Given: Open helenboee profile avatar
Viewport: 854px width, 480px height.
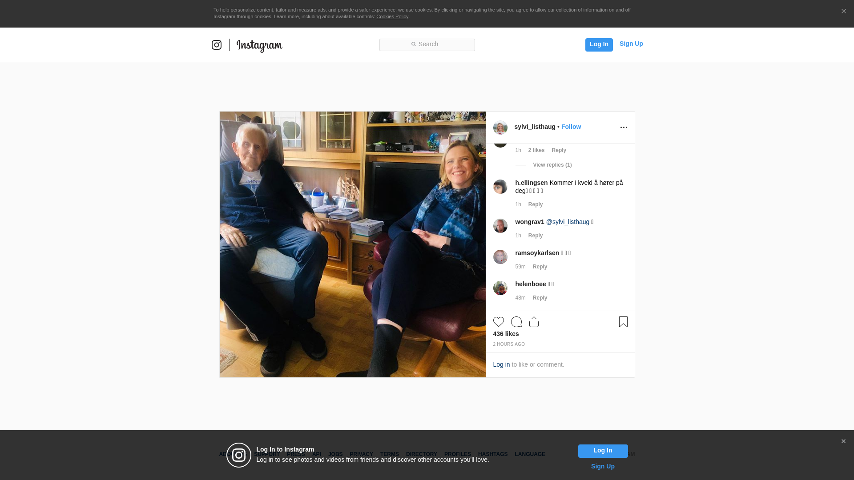Looking at the screenshot, I should click(500, 288).
